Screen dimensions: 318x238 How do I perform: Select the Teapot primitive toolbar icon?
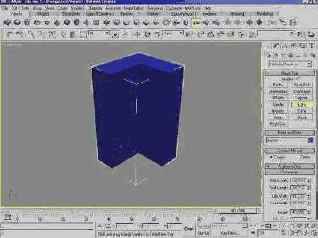(47, 22)
